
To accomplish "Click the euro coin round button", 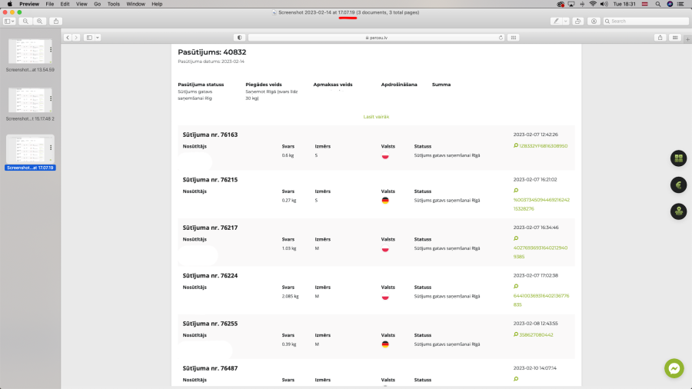I will click(679, 185).
